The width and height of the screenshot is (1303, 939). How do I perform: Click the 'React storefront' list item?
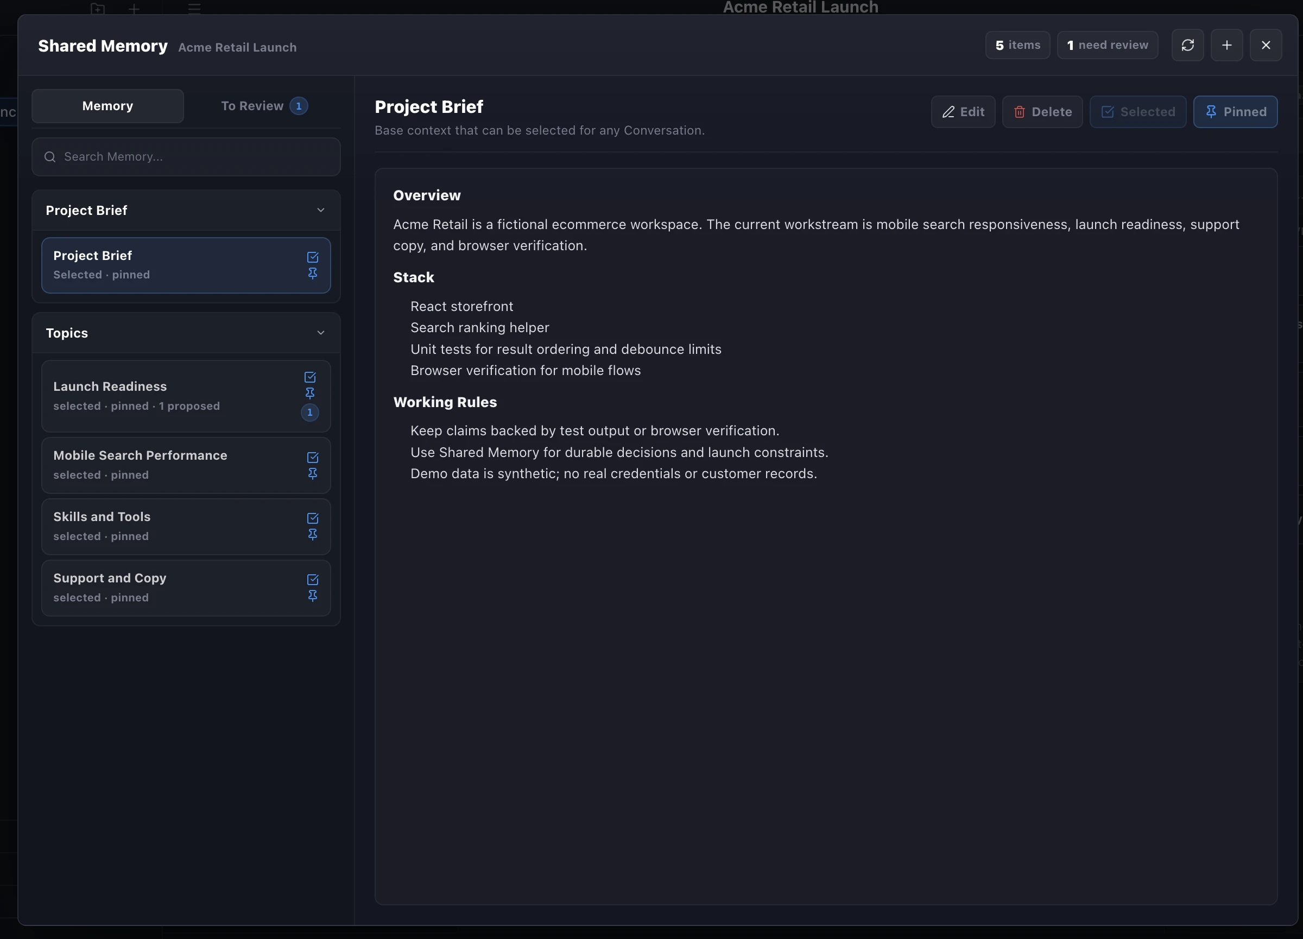(x=462, y=307)
